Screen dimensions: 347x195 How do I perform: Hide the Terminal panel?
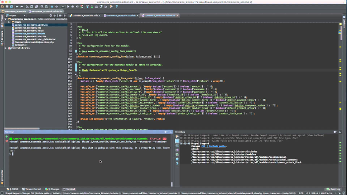(x=171, y=132)
